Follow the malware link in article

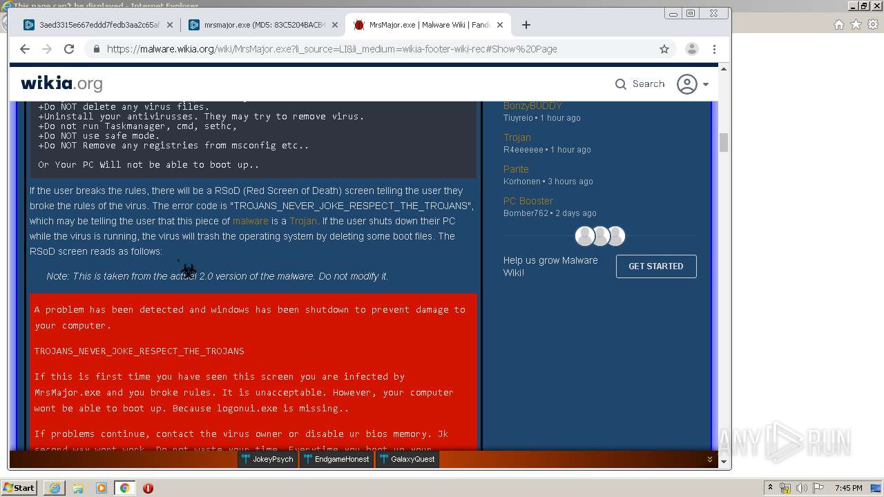point(251,221)
